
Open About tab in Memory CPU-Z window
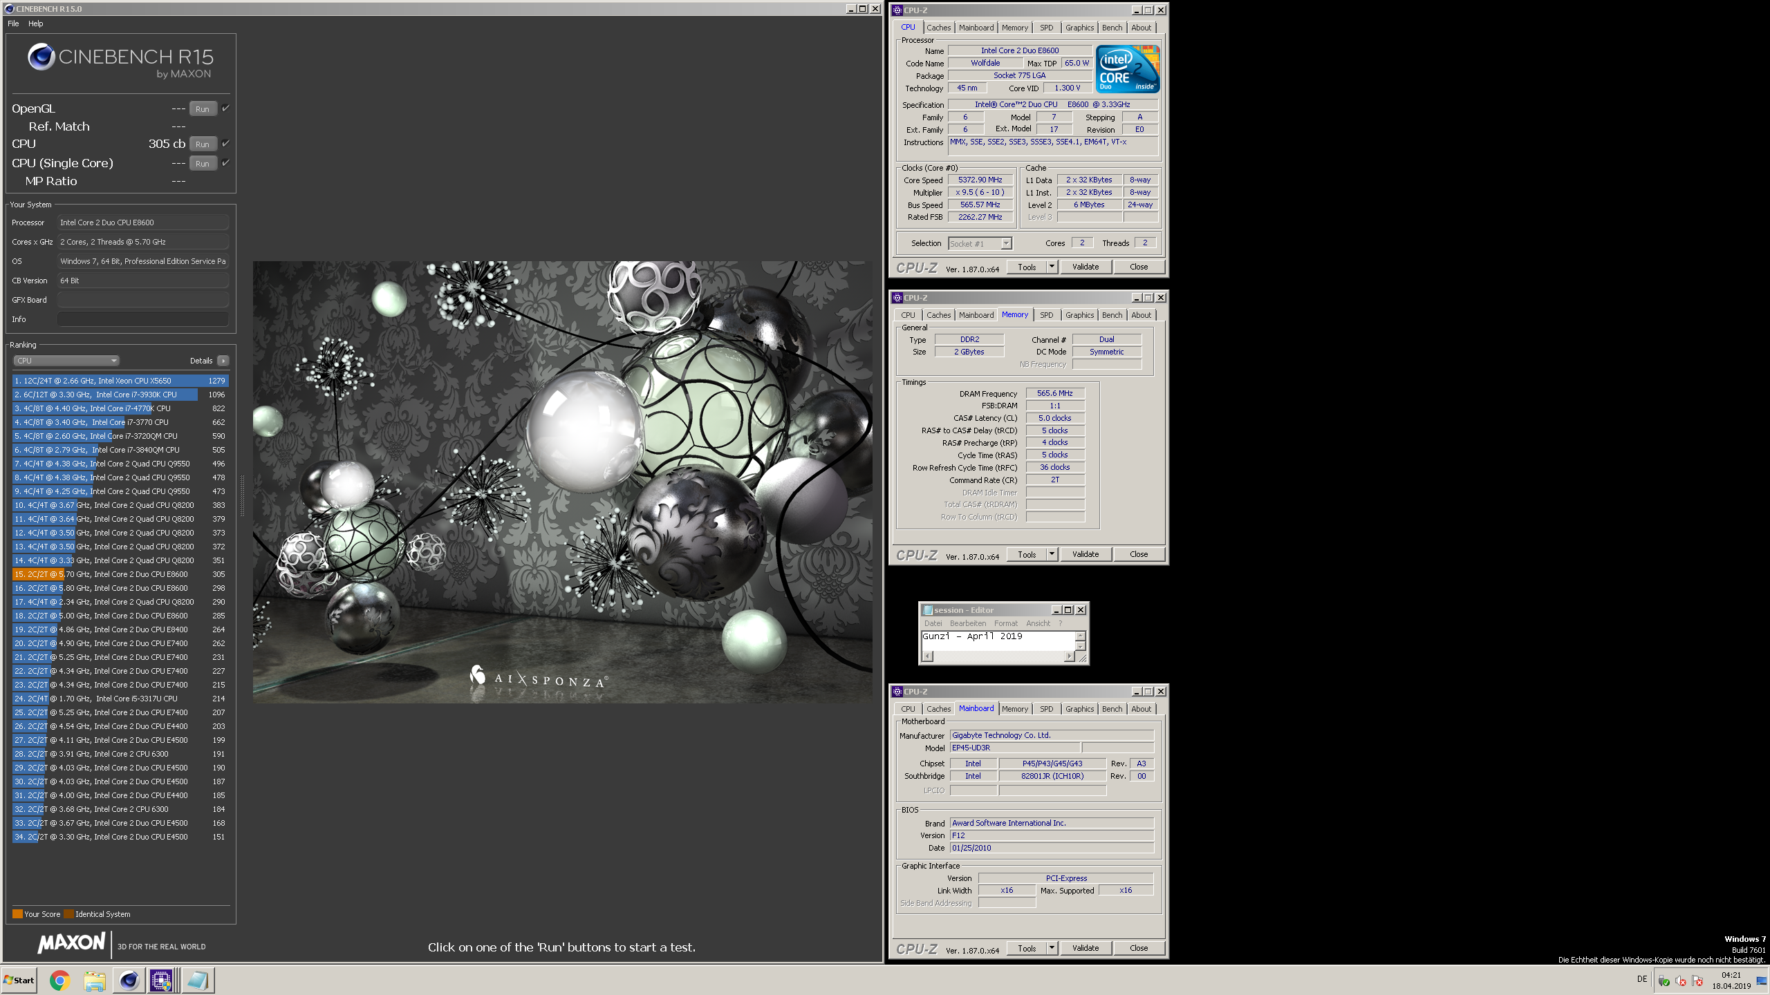coord(1141,315)
